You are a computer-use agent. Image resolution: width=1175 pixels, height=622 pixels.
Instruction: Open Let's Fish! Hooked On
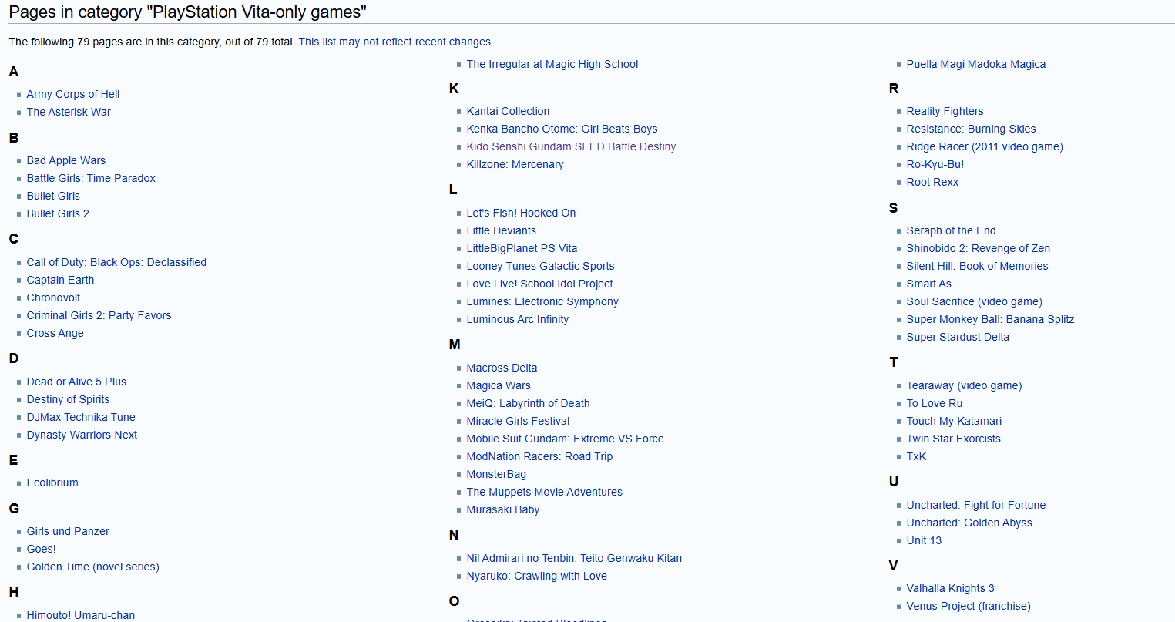pos(521,213)
